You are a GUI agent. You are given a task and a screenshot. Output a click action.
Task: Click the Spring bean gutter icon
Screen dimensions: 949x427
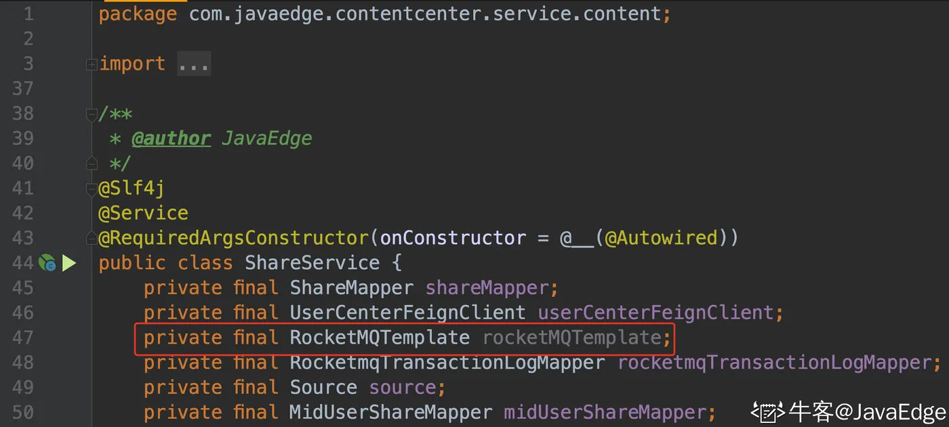47,263
